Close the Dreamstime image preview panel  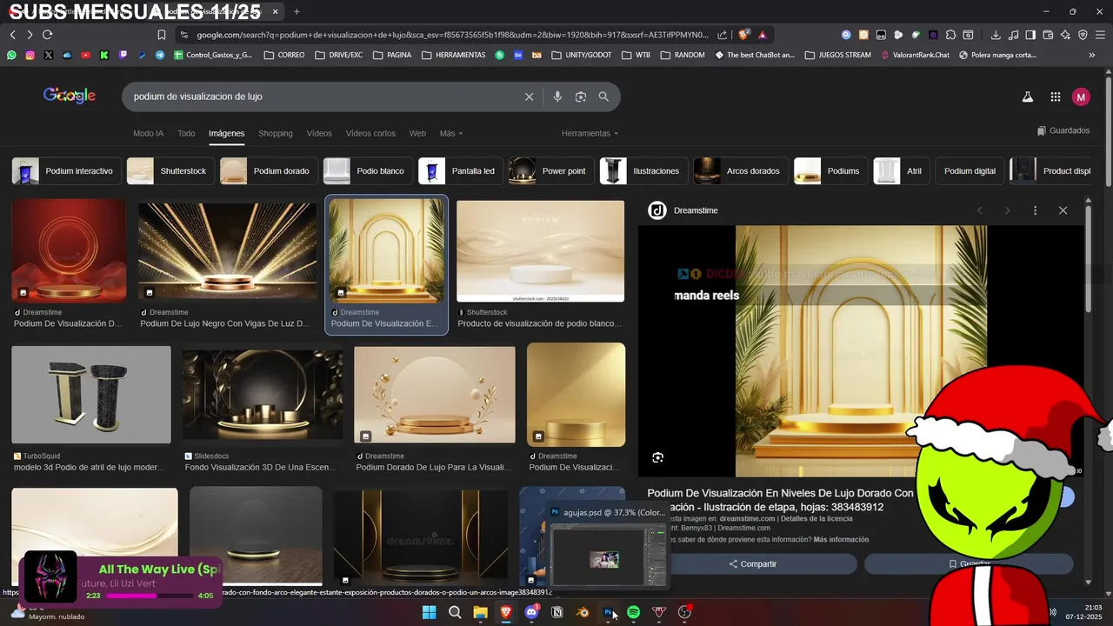click(x=1063, y=210)
